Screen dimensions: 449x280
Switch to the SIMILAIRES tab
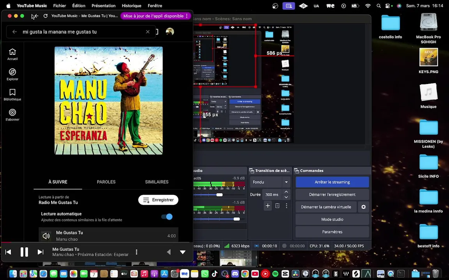[x=157, y=182]
